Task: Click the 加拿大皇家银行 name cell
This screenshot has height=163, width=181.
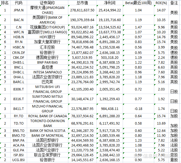Action: tap(47, 42)
